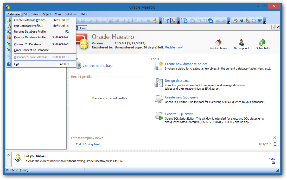This screenshot has width=287, height=180.
Task: Open the Object menu
Action: click(47, 14)
